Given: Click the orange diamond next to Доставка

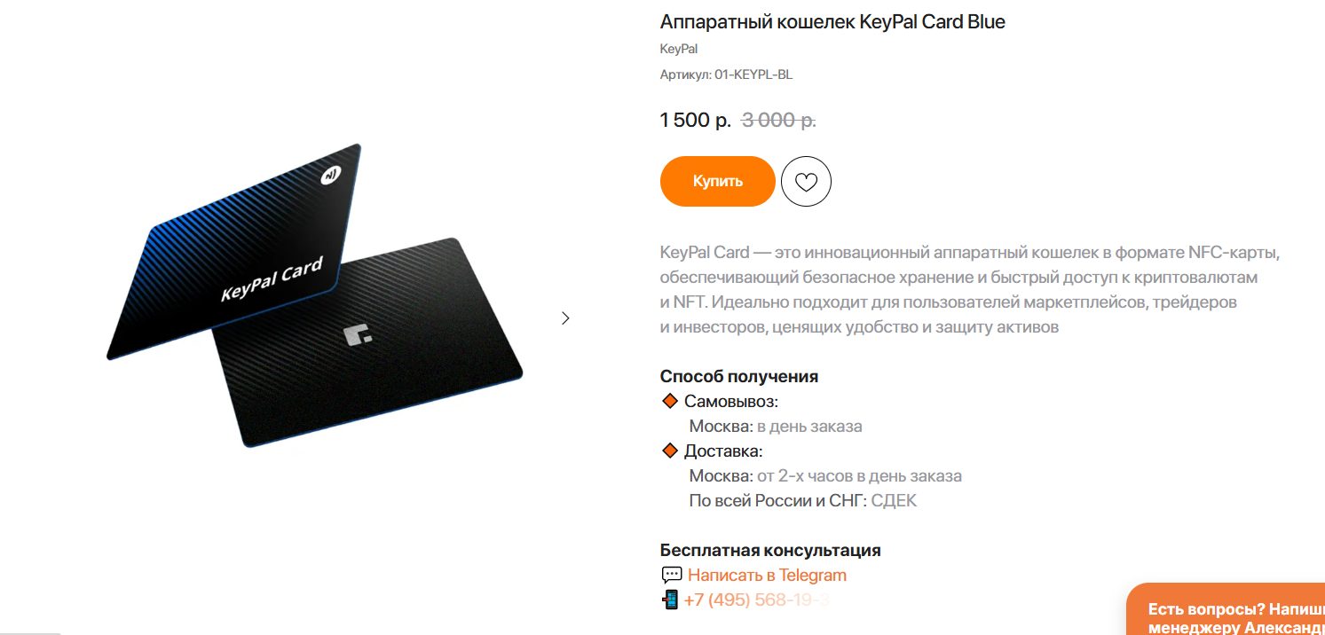Looking at the screenshot, I should pos(670,451).
